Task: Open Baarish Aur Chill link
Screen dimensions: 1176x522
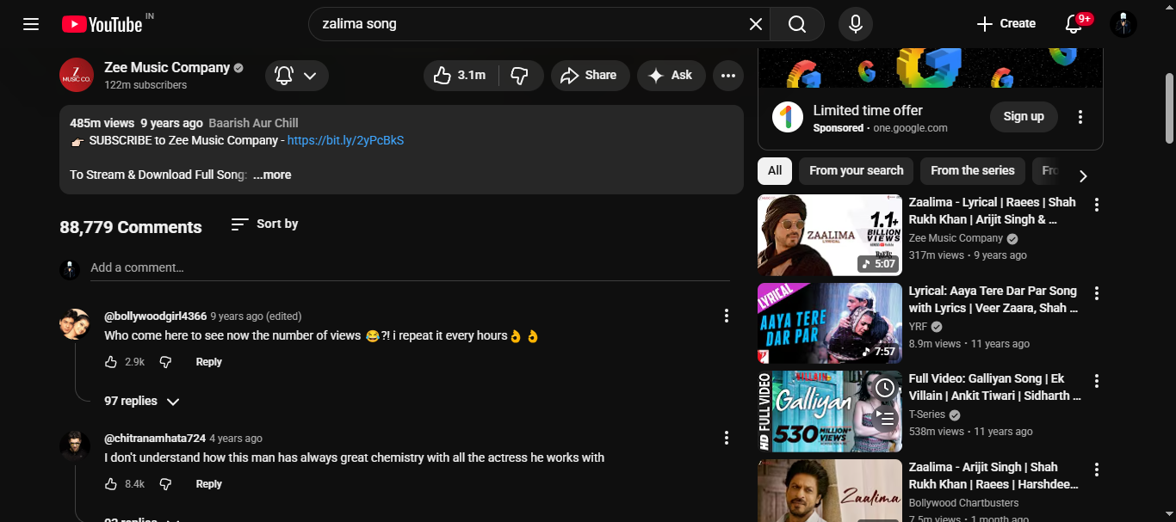Action: [253, 123]
